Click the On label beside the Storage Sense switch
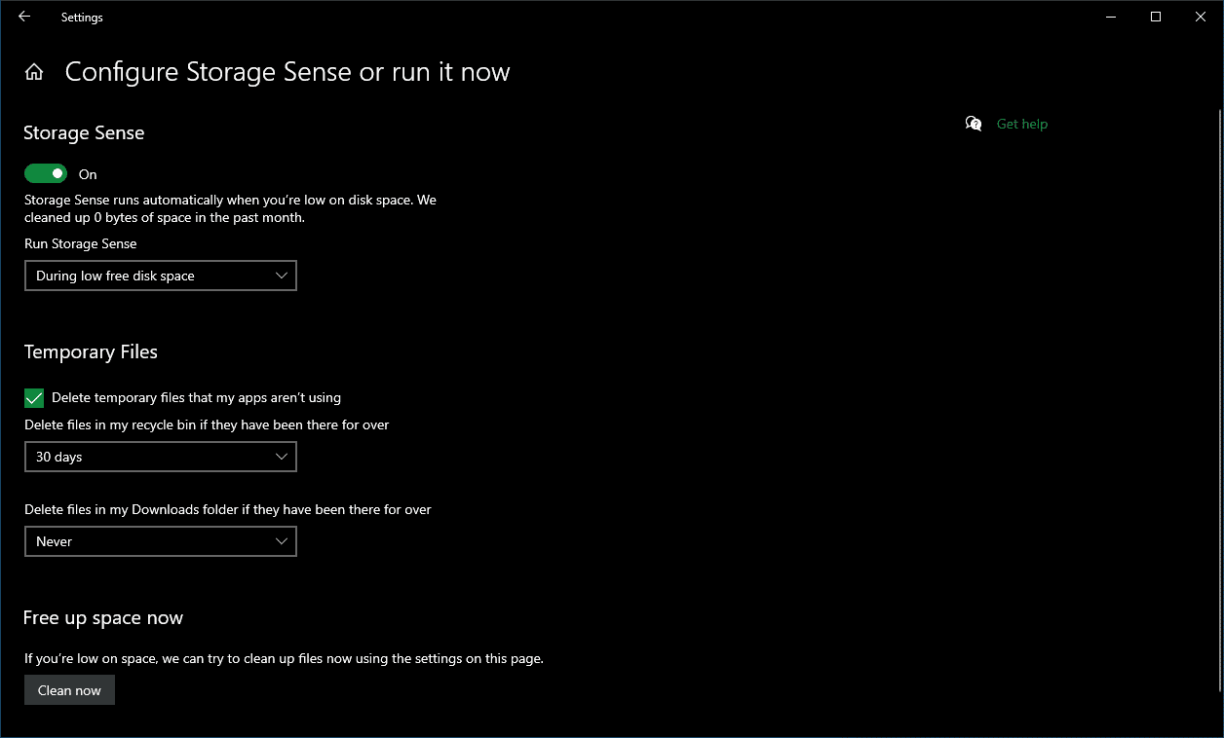The height and width of the screenshot is (738, 1224). 88,173
